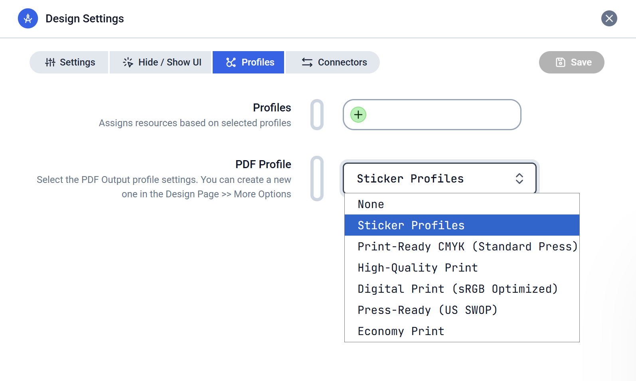Add a profile with the green plus icon

358,115
